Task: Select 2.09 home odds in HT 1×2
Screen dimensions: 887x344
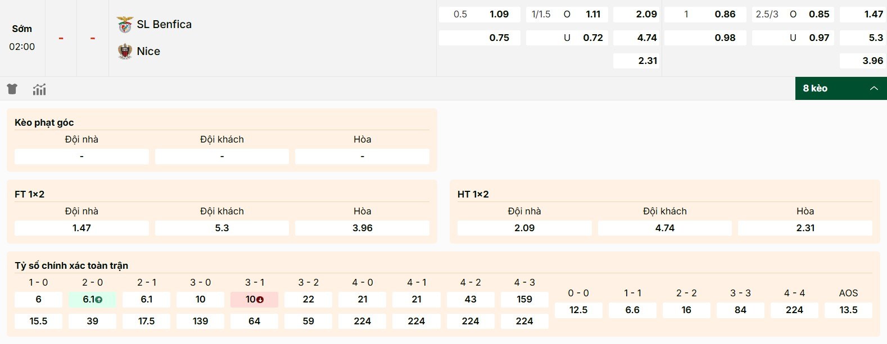Action: tap(524, 228)
